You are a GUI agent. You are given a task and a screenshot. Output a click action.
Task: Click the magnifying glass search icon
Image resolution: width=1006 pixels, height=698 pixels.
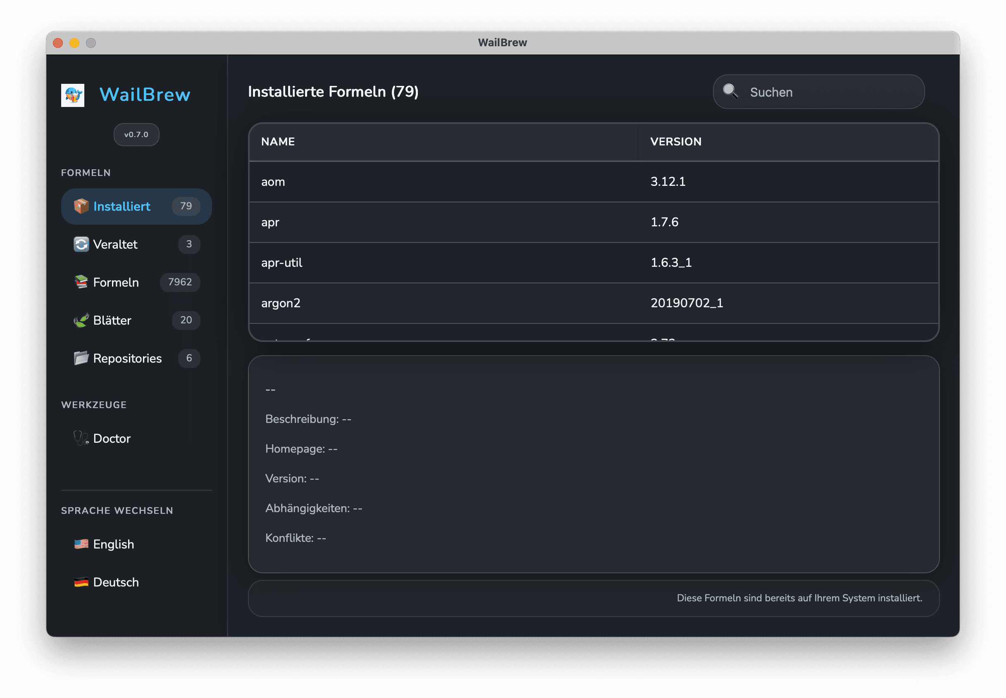pos(730,91)
